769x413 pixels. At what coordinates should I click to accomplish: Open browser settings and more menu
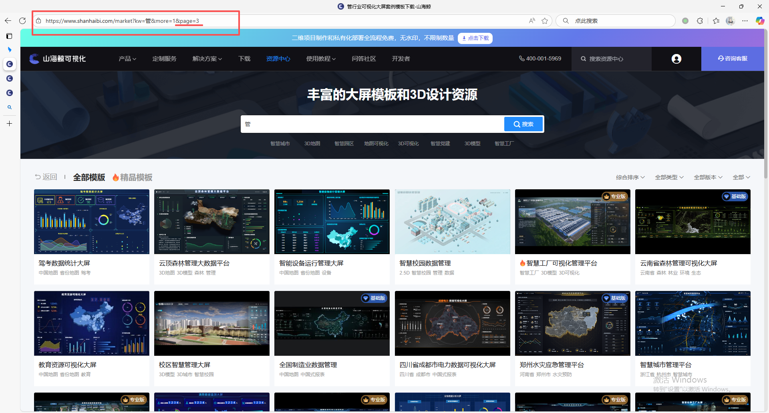pos(745,21)
